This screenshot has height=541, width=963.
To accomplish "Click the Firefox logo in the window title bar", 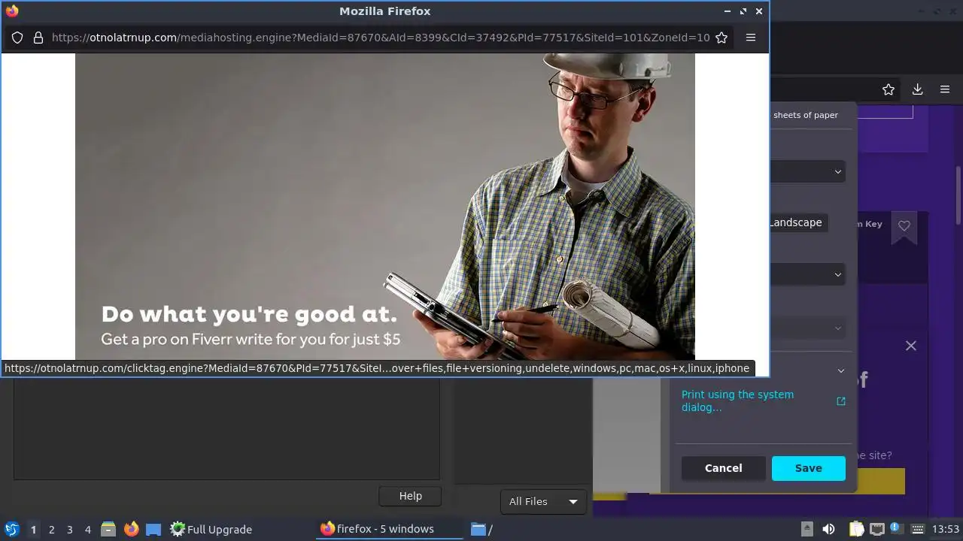I will 12,11.
